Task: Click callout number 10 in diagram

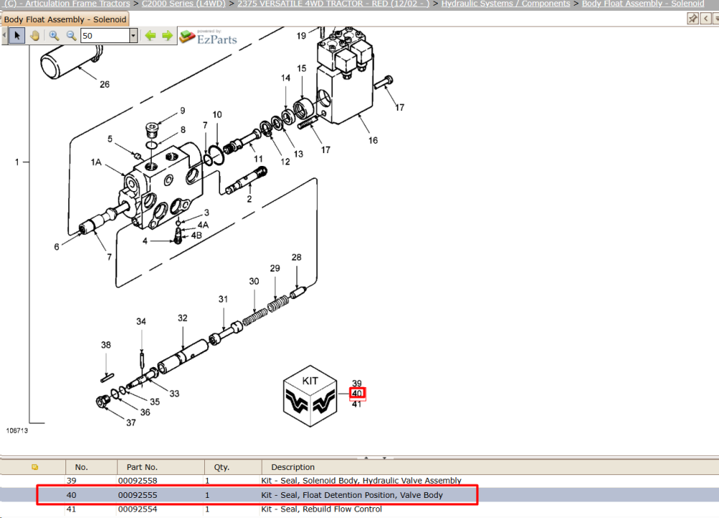Action: click(x=217, y=114)
